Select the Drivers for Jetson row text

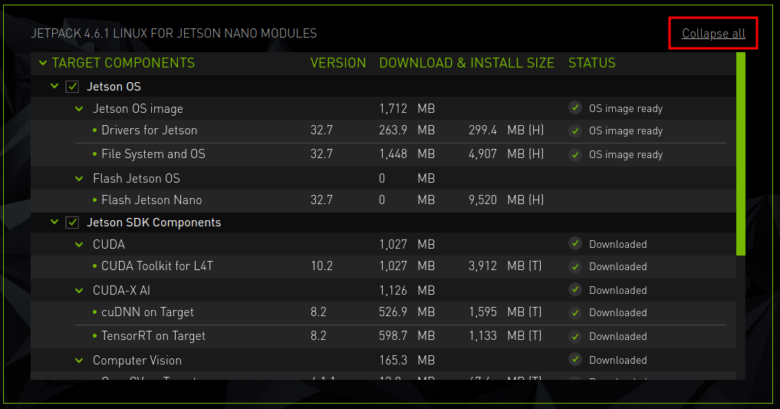[x=150, y=130]
